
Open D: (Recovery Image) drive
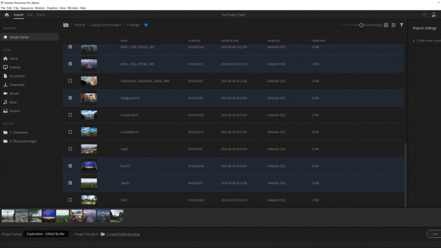22,141
